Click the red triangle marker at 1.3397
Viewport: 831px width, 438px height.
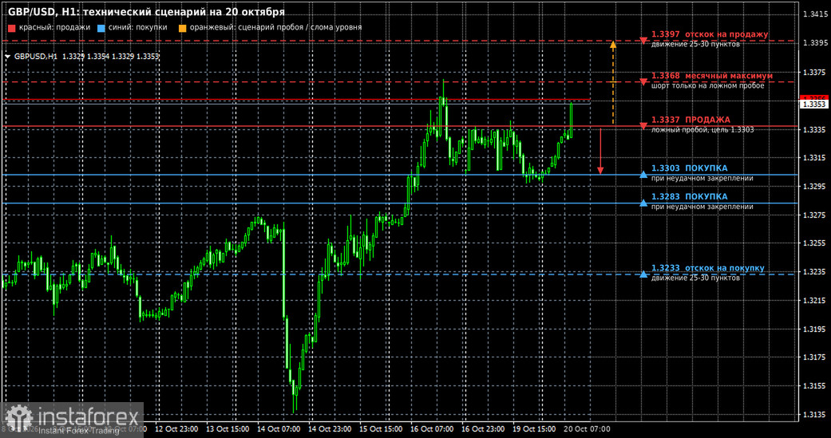tap(643, 41)
